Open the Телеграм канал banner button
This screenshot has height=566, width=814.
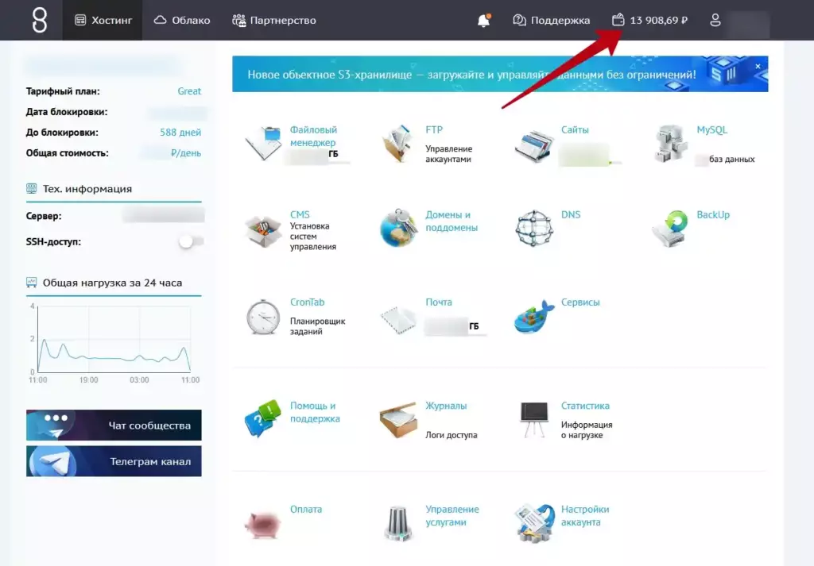pyautogui.click(x=114, y=461)
